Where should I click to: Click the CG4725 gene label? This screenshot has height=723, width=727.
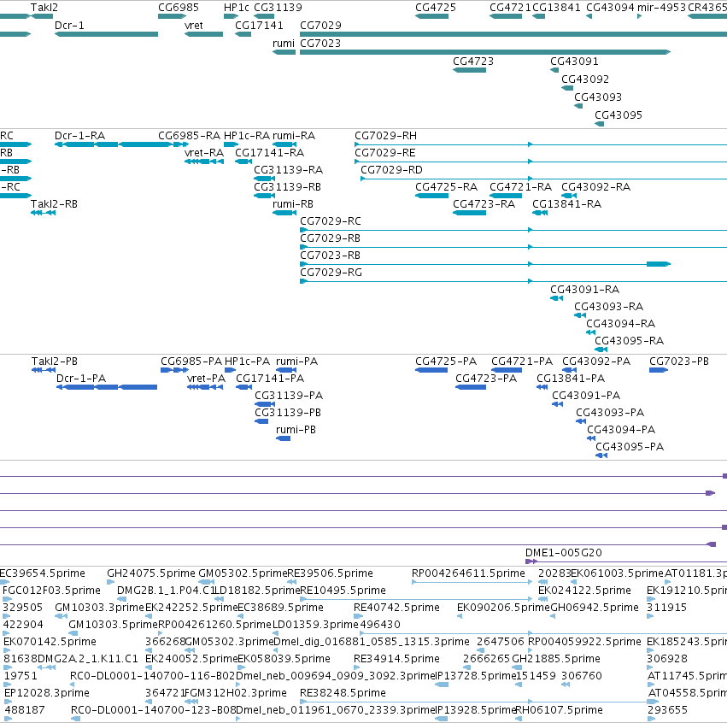click(436, 8)
